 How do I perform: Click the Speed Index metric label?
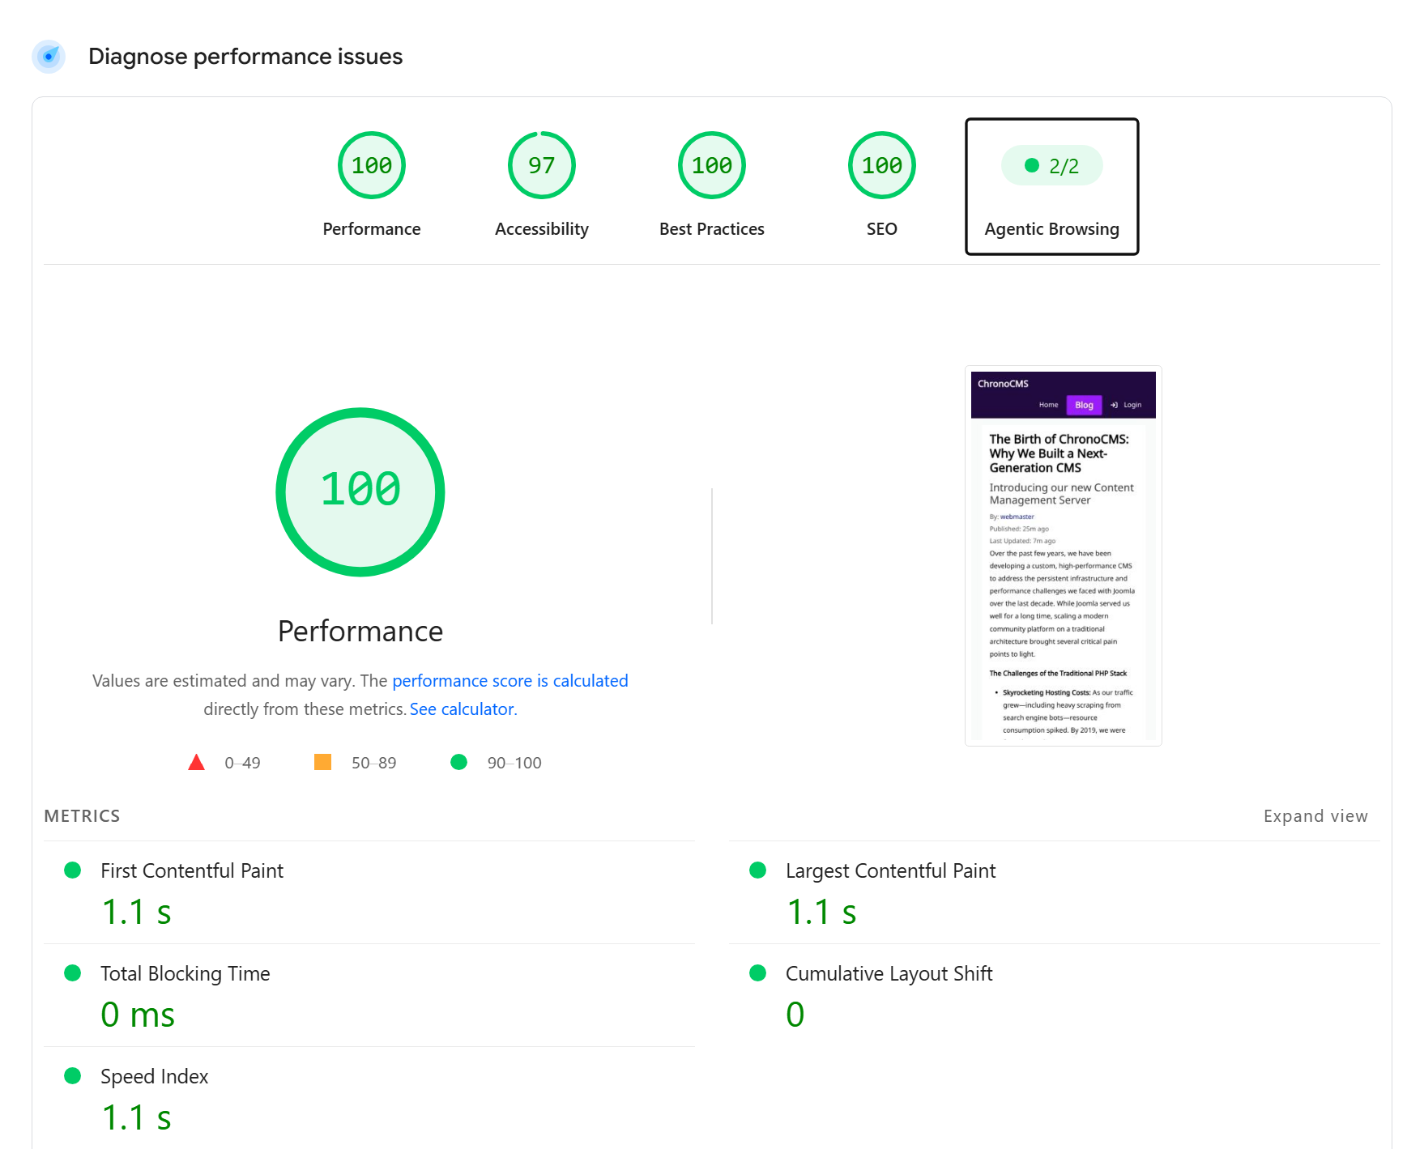(155, 1076)
